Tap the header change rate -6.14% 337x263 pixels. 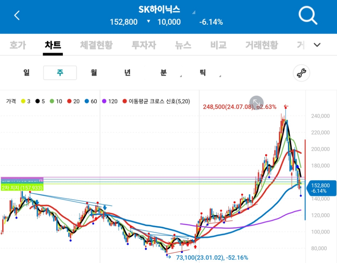pos(211,22)
